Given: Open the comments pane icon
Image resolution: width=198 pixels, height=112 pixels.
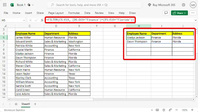Looking at the screenshot, I should tap(166, 13).
